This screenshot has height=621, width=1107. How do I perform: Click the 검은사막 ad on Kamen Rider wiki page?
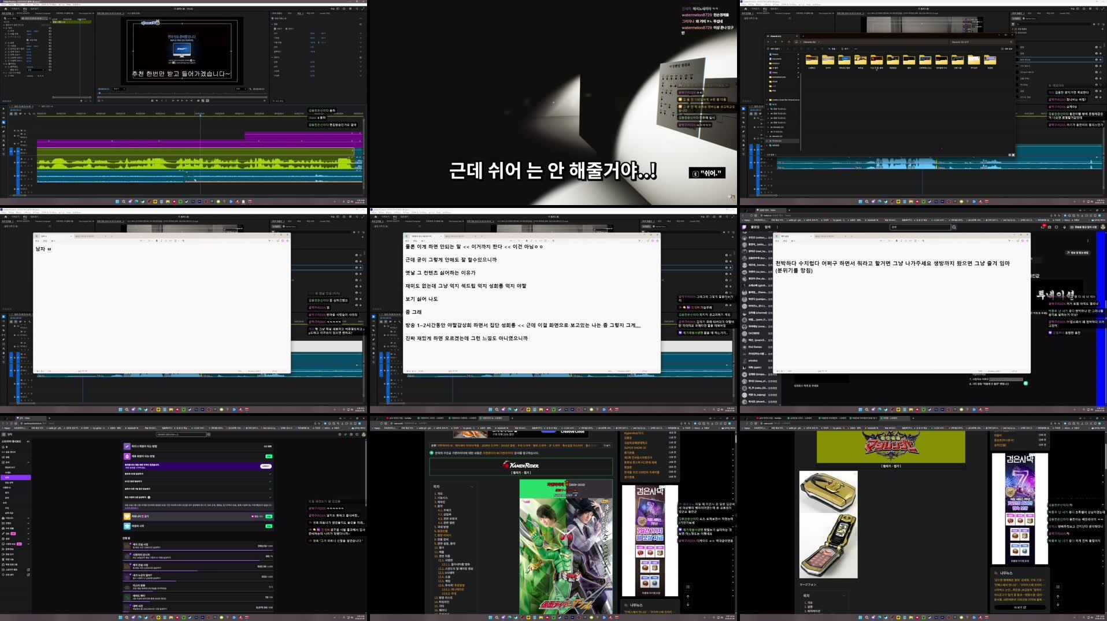pyautogui.click(x=650, y=540)
